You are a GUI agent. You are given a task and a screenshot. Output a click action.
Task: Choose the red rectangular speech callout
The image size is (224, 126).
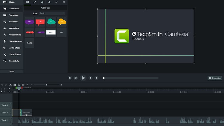click(x=40, y=22)
